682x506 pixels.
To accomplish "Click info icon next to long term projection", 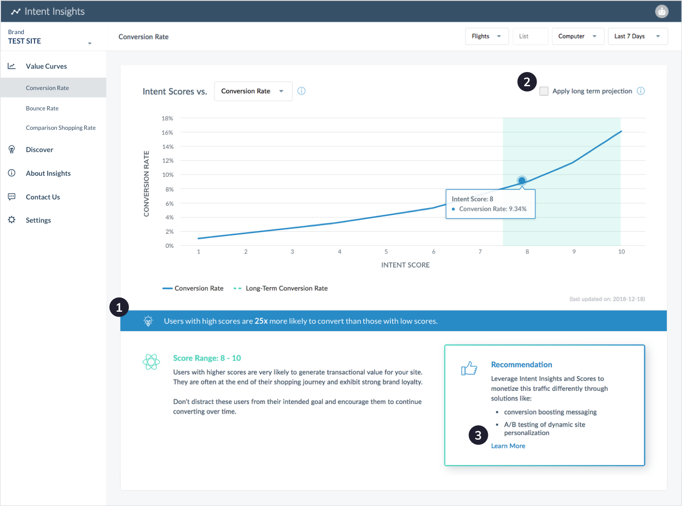I will pos(641,91).
